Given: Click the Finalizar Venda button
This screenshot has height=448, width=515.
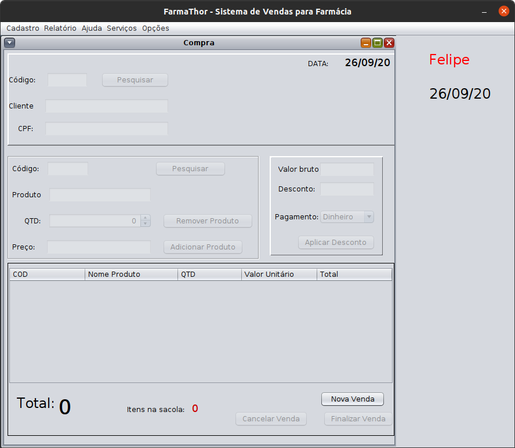Looking at the screenshot, I should point(358,419).
